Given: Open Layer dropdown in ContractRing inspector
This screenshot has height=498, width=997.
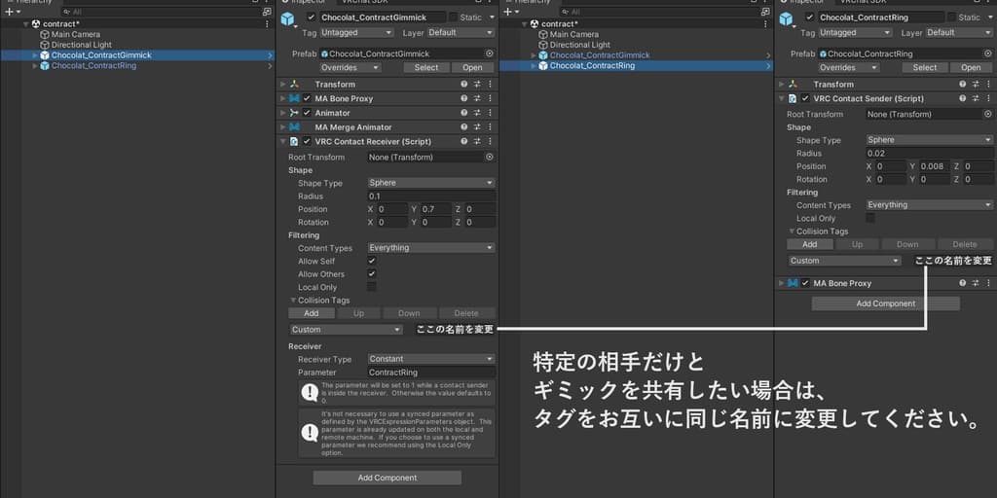Looking at the screenshot, I should pos(959,32).
